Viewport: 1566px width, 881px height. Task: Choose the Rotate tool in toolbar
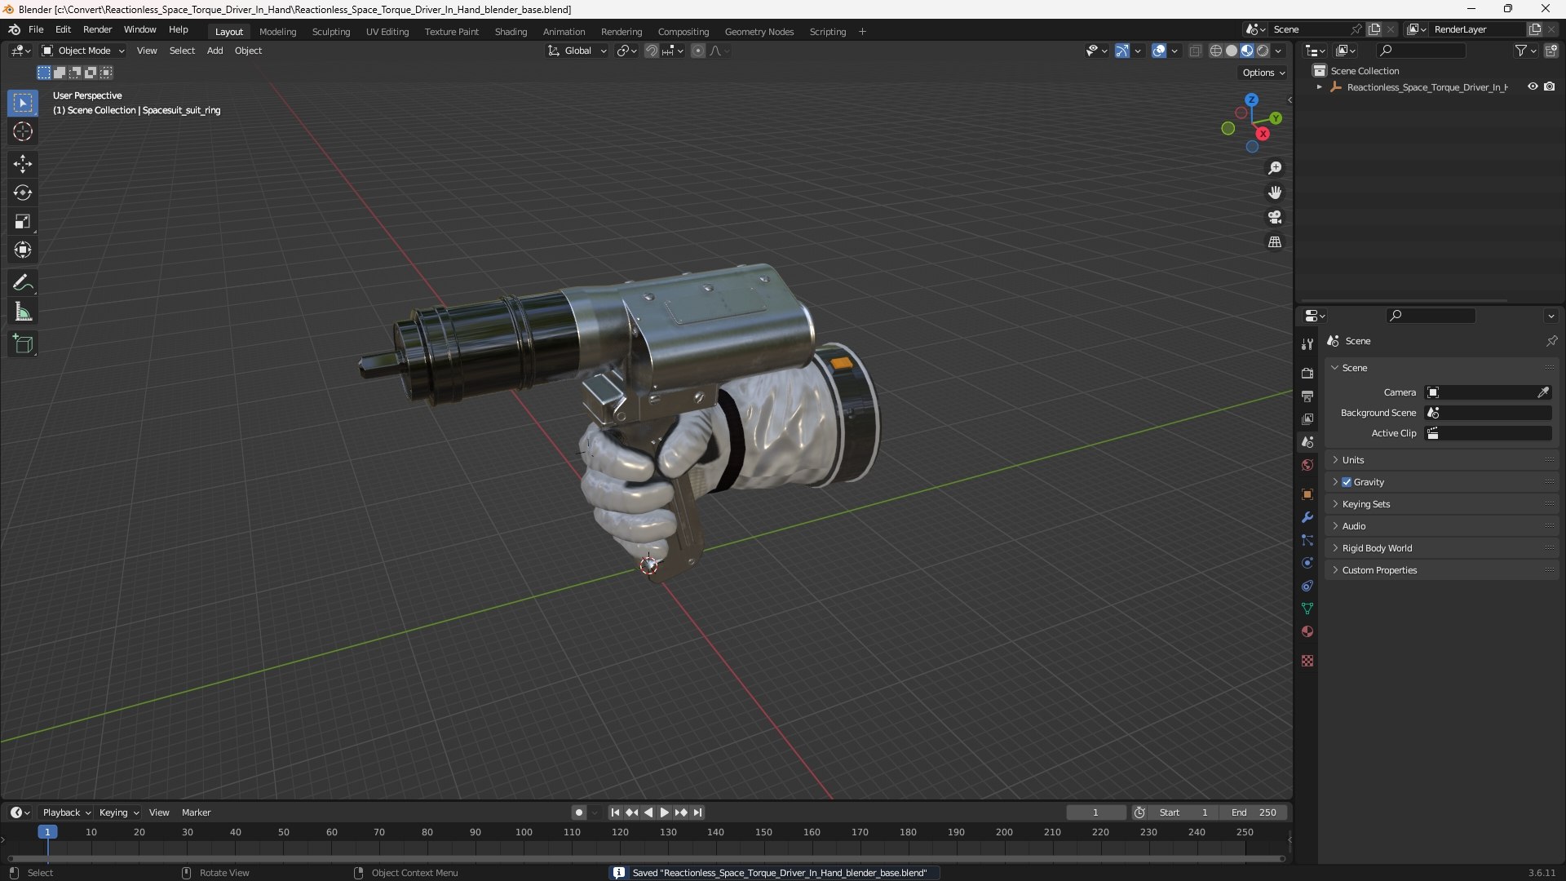23,193
